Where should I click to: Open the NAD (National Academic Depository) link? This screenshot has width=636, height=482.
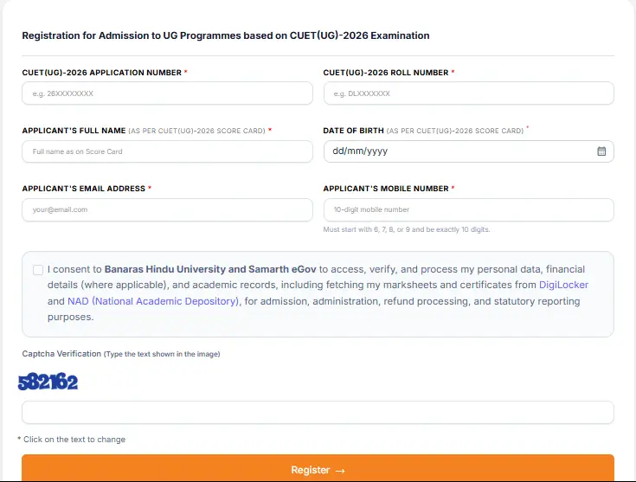pos(153,301)
